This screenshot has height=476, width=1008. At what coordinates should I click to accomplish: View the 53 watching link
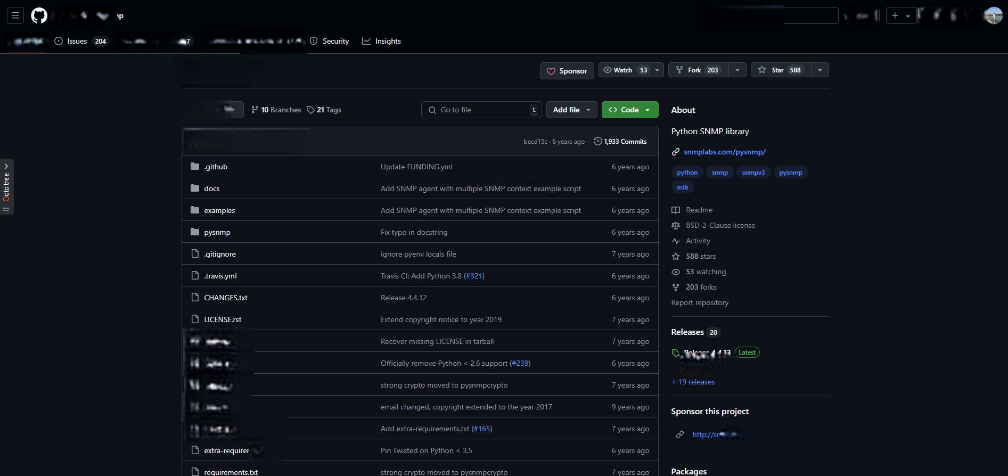[x=699, y=272]
